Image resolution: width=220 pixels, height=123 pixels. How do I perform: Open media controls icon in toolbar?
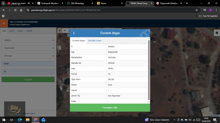[205, 10]
